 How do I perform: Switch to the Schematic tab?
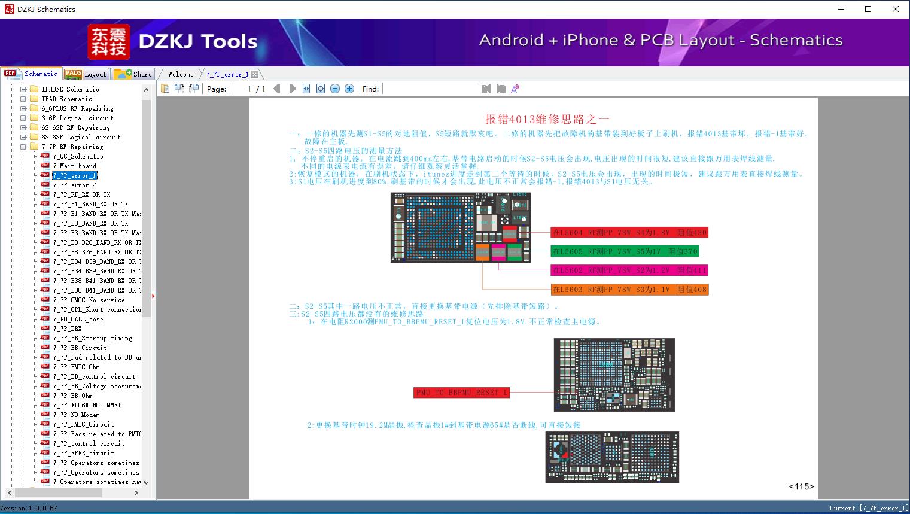click(31, 74)
